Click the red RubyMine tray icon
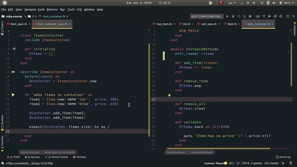This screenshot has width=297, height=167. click(x=221, y=3)
